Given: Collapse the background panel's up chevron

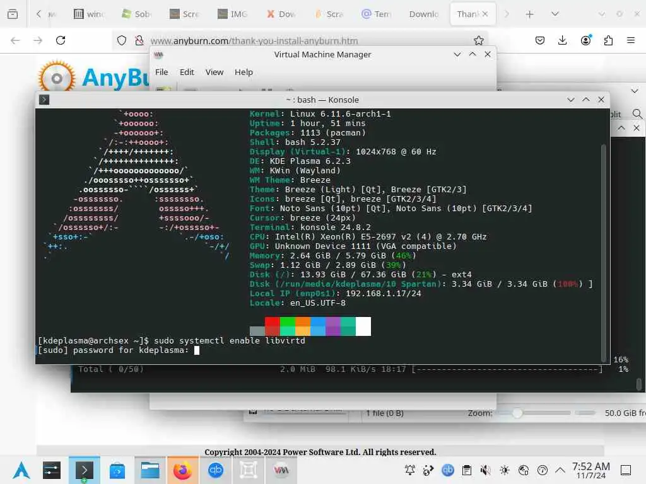Looking at the screenshot, I should [621, 128].
